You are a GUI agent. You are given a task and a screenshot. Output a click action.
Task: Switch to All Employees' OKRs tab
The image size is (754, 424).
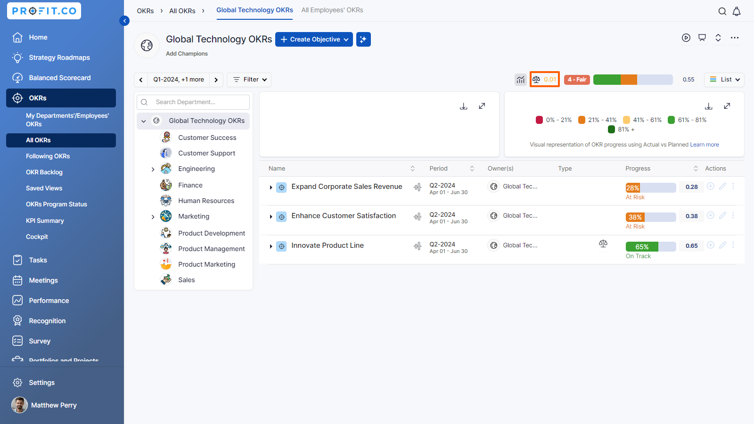(x=332, y=10)
